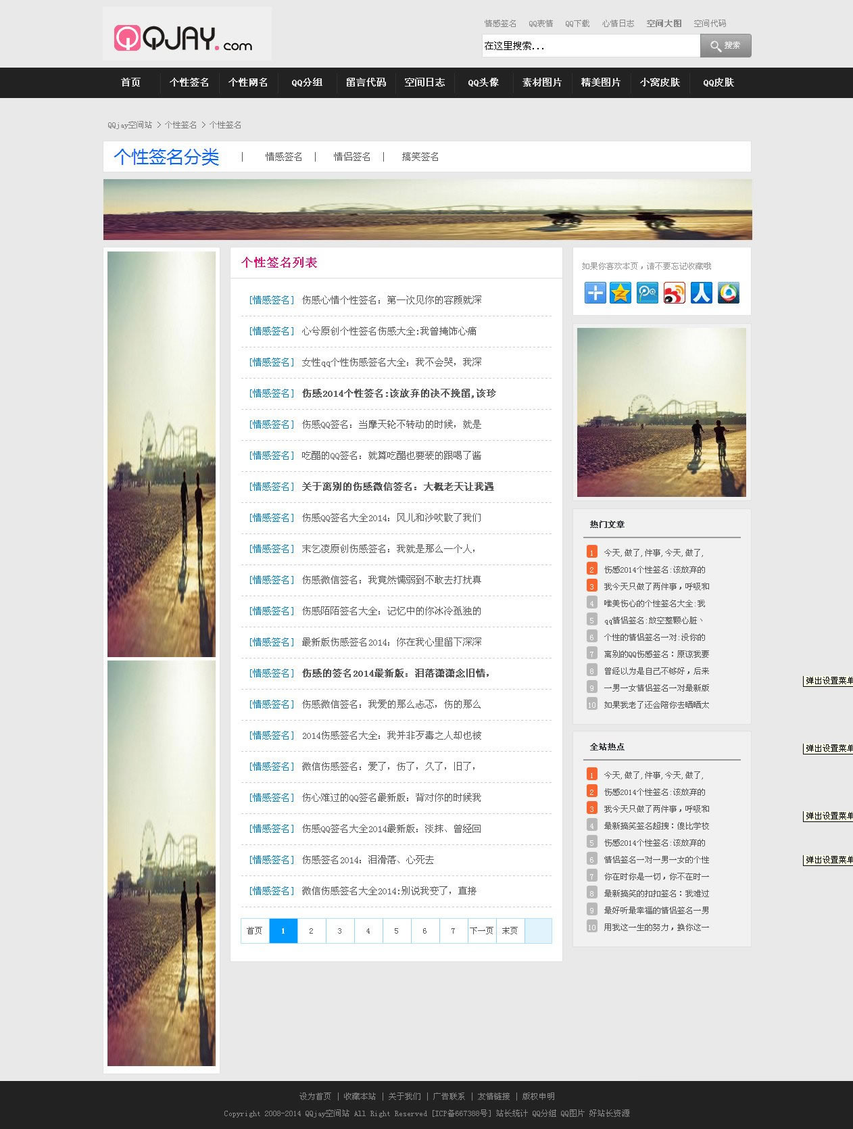Open article 伤感签名2014：泪滑落、心死去
Viewport: 853px width, 1129px height.
(368, 860)
